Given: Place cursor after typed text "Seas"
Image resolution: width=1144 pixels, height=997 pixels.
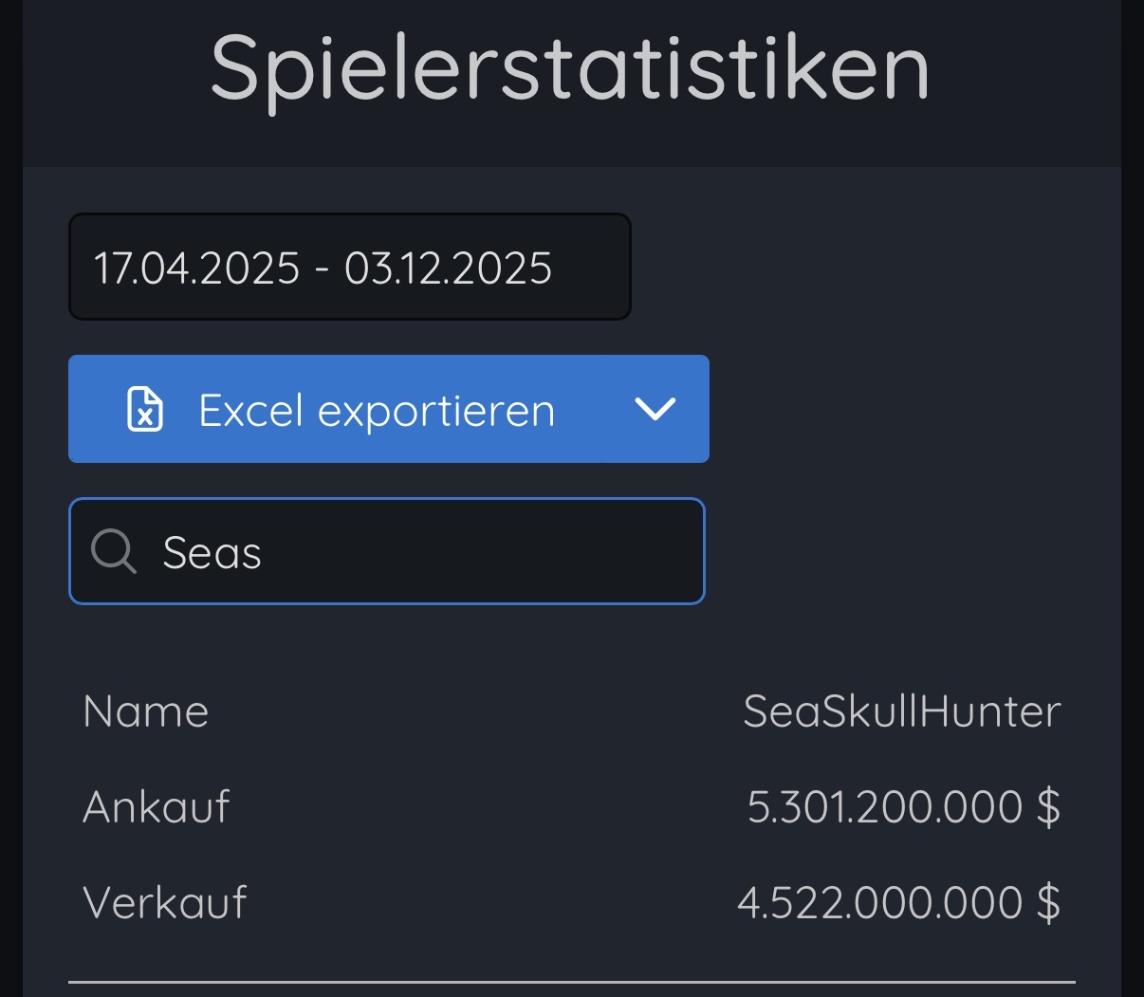Looking at the screenshot, I should point(264,553).
